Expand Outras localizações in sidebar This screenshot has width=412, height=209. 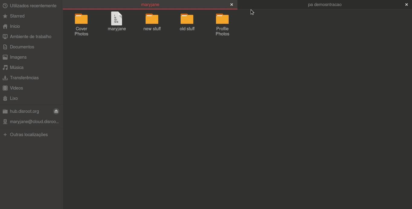coord(29,135)
